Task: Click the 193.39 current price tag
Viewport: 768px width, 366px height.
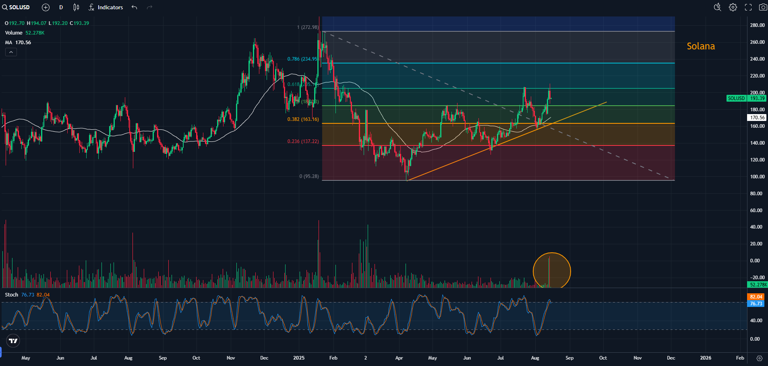Action: pyautogui.click(x=757, y=98)
